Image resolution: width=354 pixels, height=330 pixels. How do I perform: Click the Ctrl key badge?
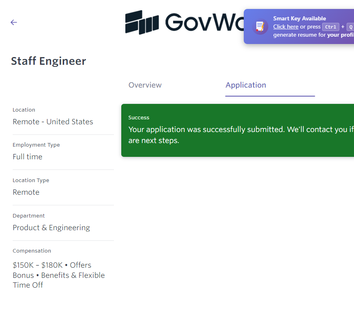click(330, 27)
